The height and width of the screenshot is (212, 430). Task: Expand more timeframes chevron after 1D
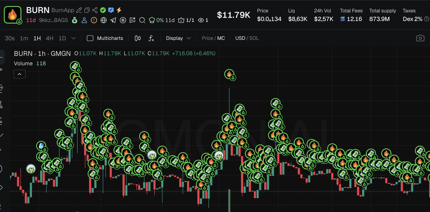(x=74, y=38)
